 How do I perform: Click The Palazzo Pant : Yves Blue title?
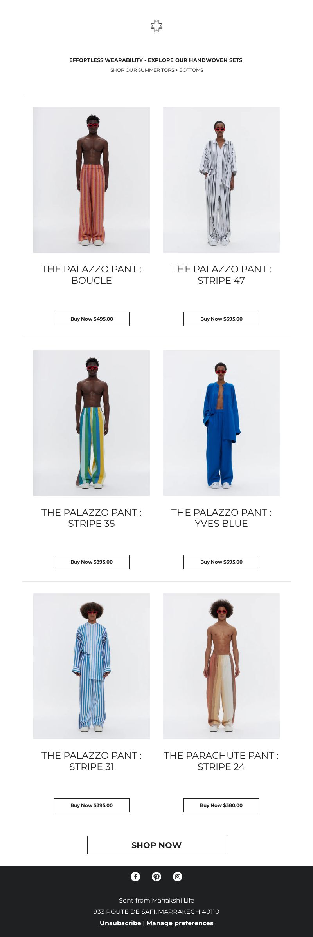coord(221,518)
